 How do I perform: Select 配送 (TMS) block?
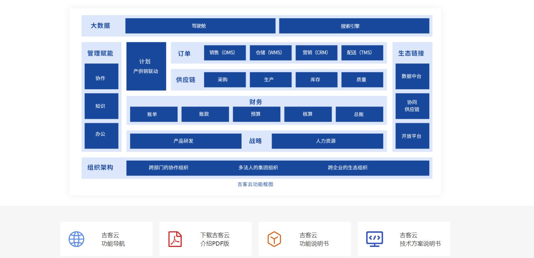362,53
